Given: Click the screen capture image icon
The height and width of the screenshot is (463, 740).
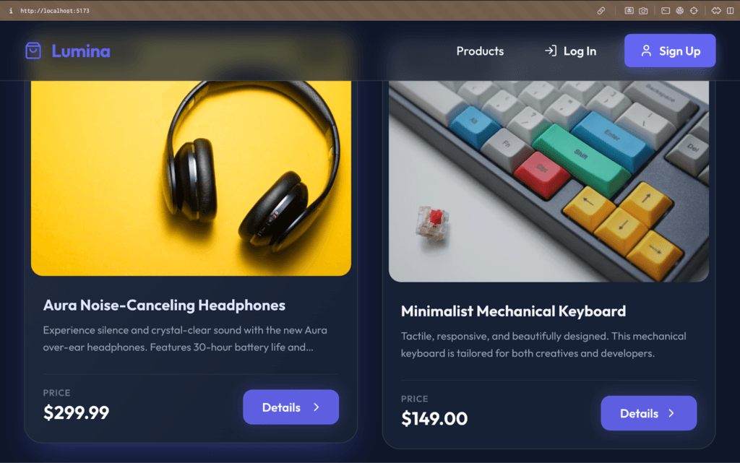Looking at the screenshot, I should click(x=629, y=10).
